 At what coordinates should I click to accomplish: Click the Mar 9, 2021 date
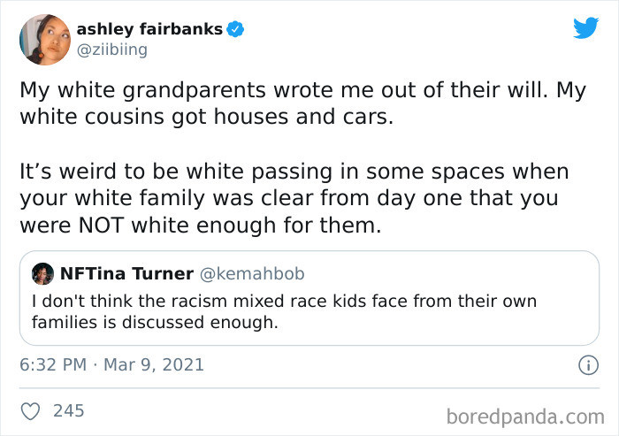[155, 364]
